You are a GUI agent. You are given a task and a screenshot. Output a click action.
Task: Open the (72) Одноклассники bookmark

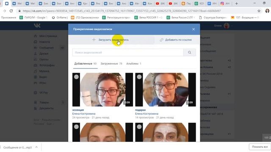click(85, 17)
